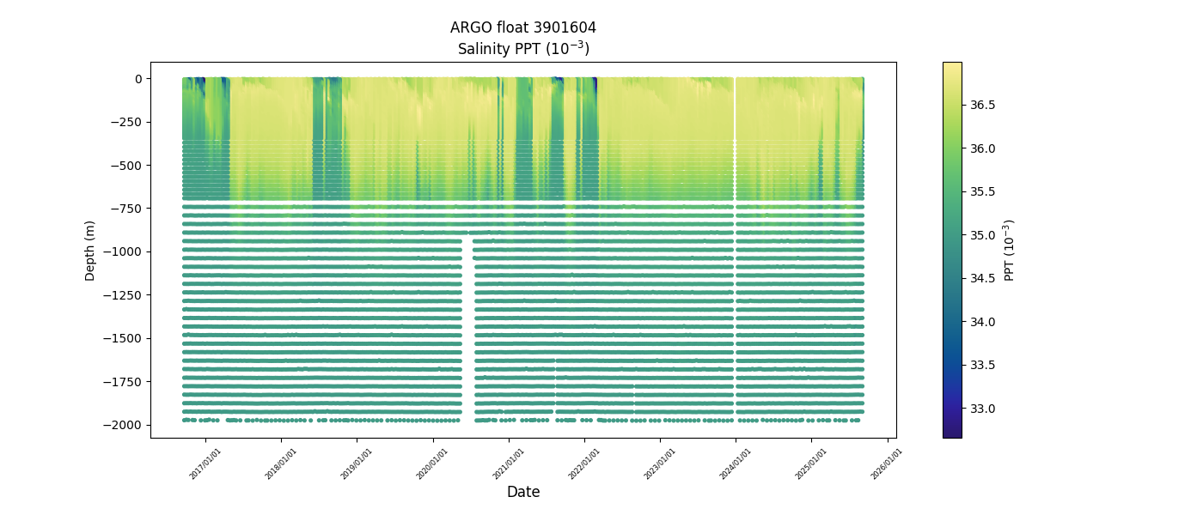Viewport: 1203px width, 515px height.
Task: Click the 0 depth tick label
Action: 138,79
